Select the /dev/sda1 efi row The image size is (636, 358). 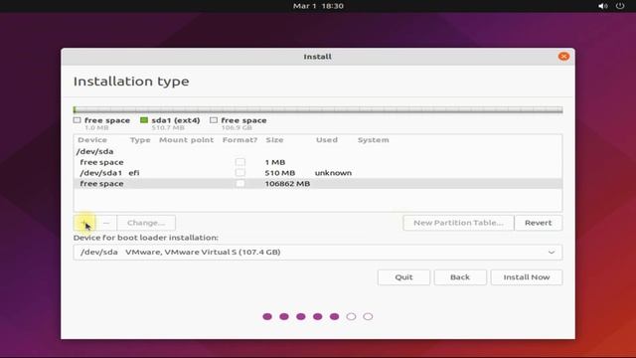tap(318, 172)
